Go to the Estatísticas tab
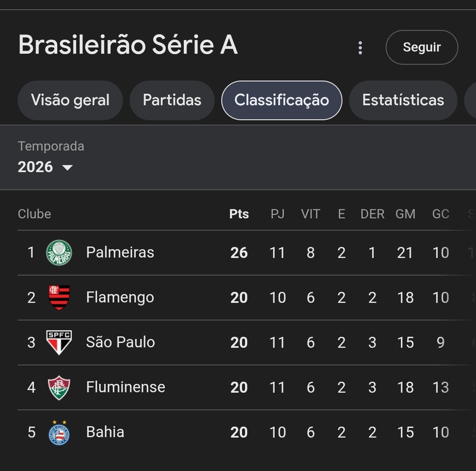The width and height of the screenshot is (476, 471). [x=403, y=100]
